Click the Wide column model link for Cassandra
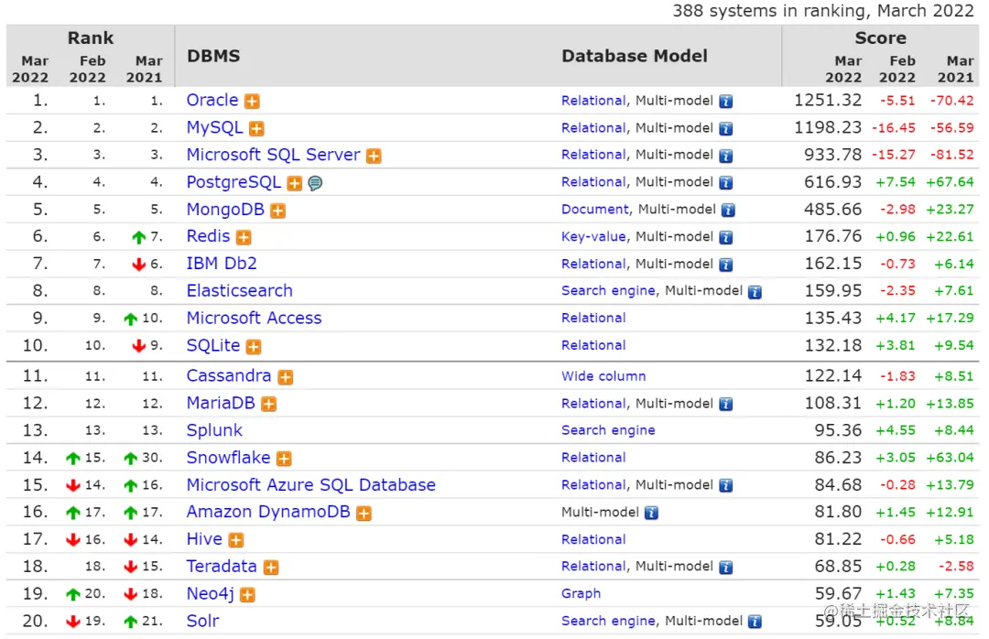Screen dimensions: 989x639 click(x=603, y=376)
